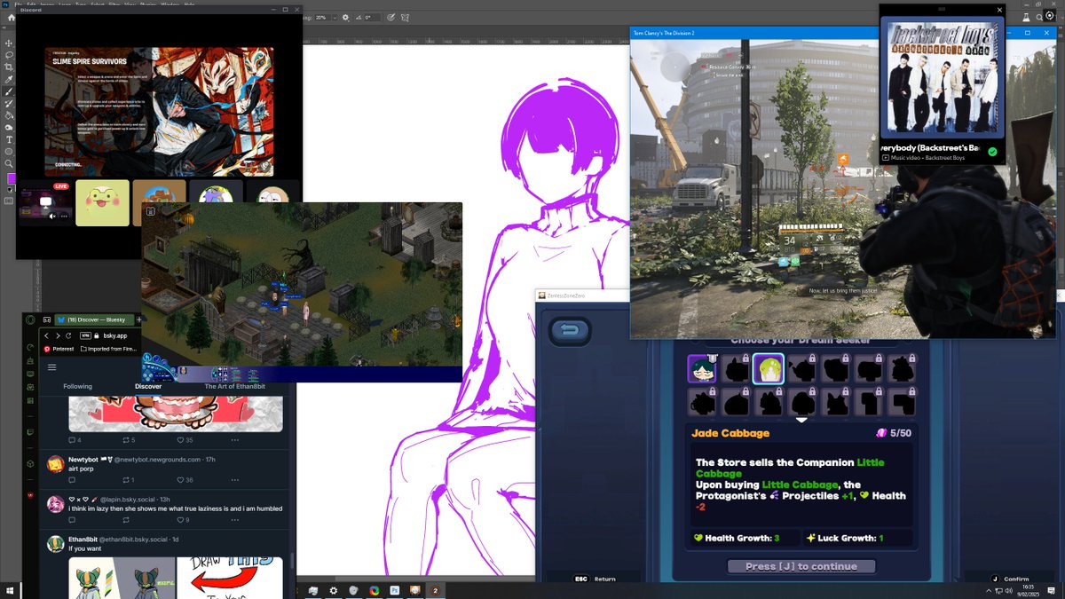Like Newtybot's airt porp post
This screenshot has width=1065, height=599.
click(185, 480)
